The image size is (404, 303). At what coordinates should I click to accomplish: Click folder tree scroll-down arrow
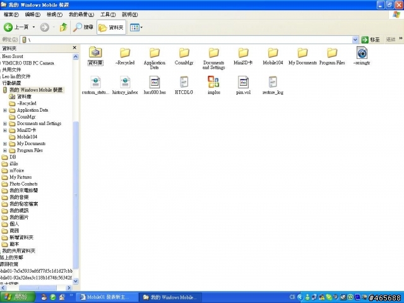[76, 281]
